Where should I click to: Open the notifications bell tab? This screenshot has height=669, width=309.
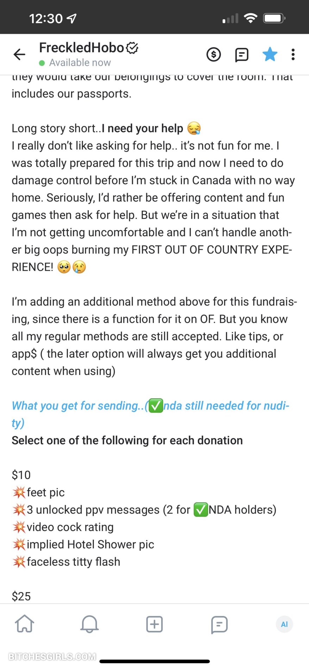point(89,624)
